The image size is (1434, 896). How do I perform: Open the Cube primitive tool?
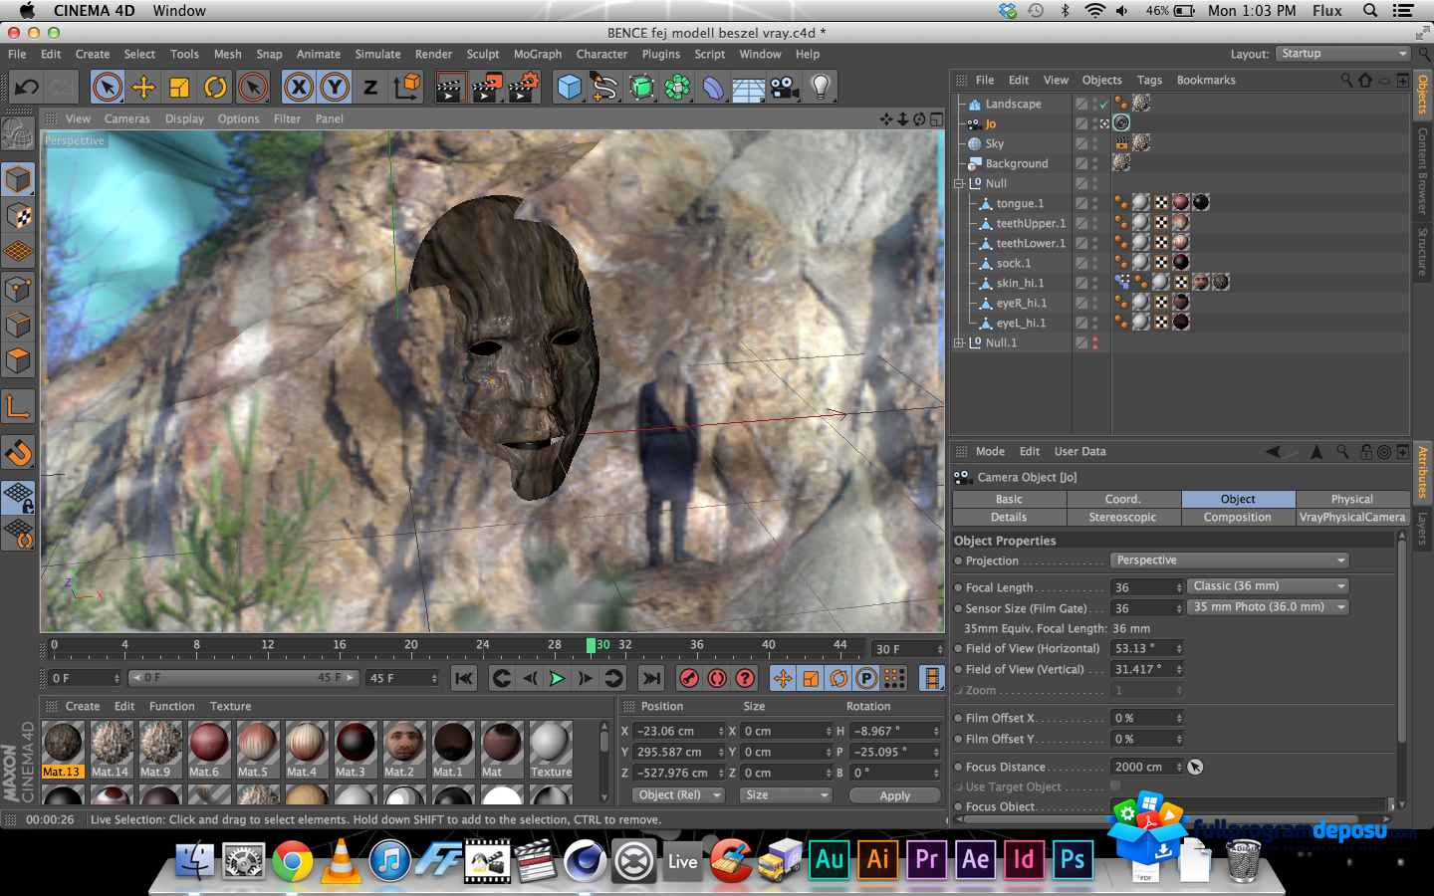pyautogui.click(x=569, y=88)
